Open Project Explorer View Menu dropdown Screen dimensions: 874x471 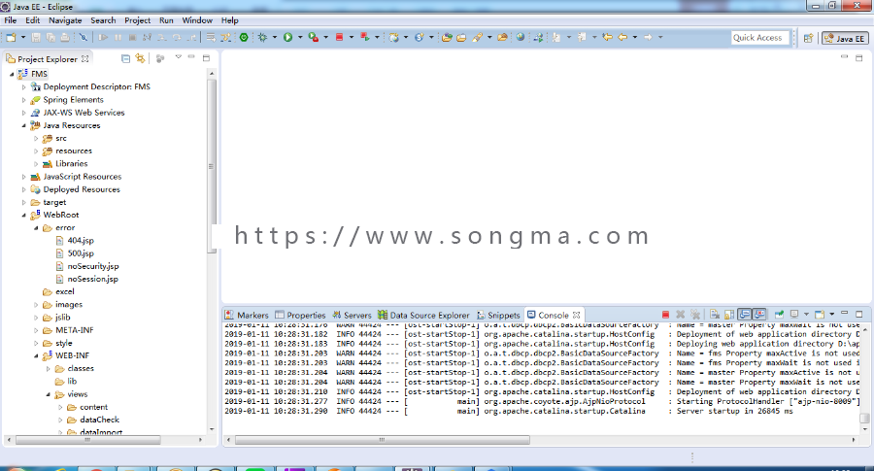[x=179, y=57]
